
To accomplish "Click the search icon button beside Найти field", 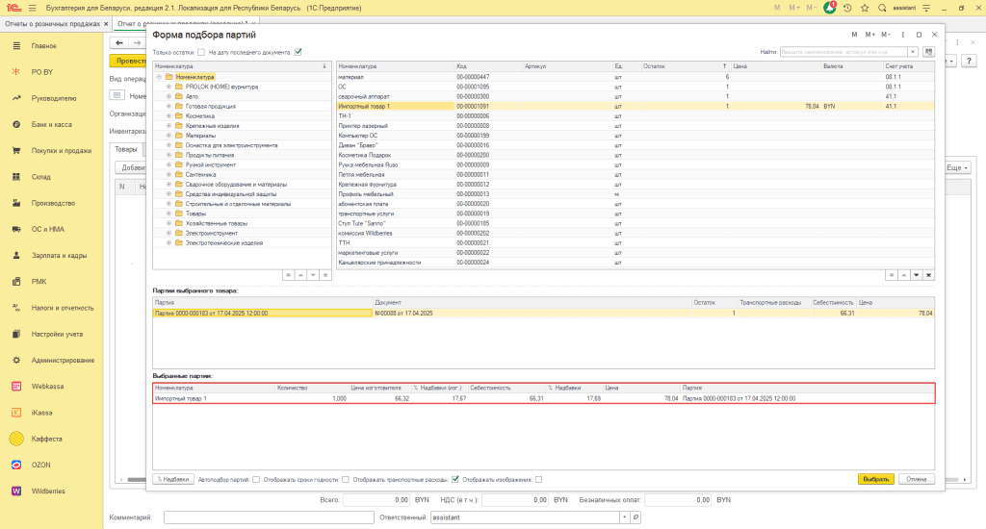I will (x=929, y=52).
